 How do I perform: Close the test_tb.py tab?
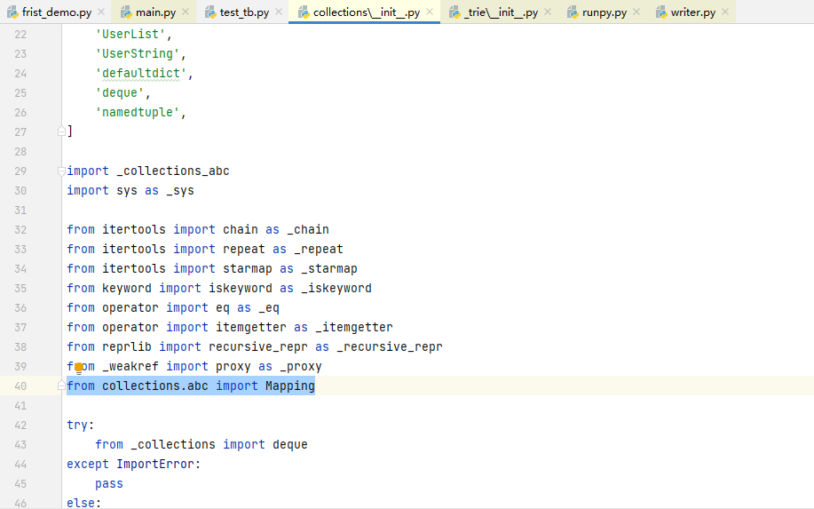pyautogui.click(x=279, y=12)
